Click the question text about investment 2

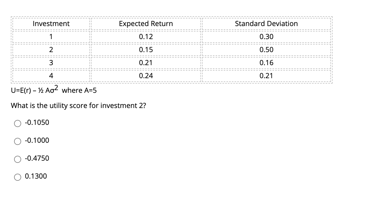tap(78, 106)
